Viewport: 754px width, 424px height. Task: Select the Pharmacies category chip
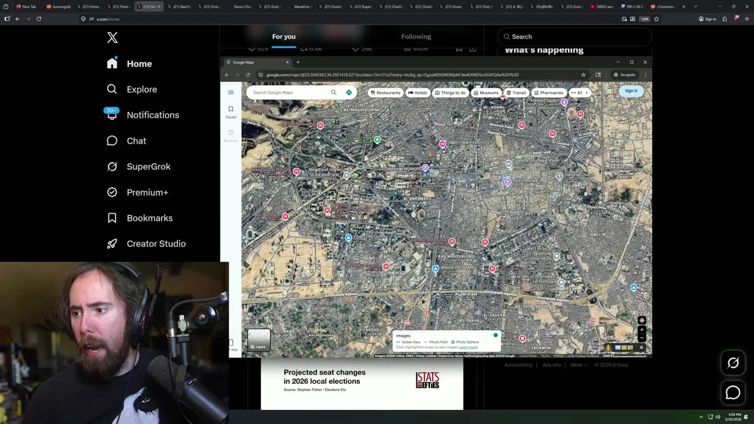(x=549, y=92)
